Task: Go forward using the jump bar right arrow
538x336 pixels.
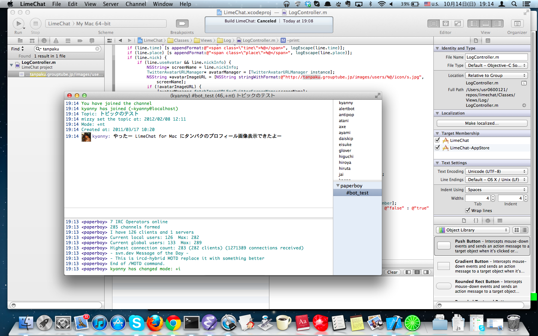Action: click(x=130, y=40)
